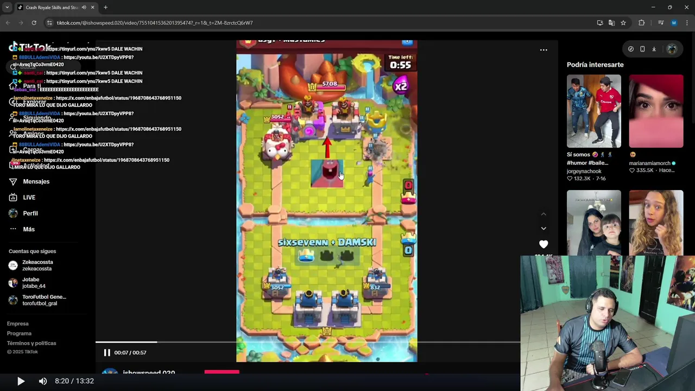Click the Perfil avatar icon in the sidebar
The image size is (695, 391).
pyautogui.click(x=13, y=213)
